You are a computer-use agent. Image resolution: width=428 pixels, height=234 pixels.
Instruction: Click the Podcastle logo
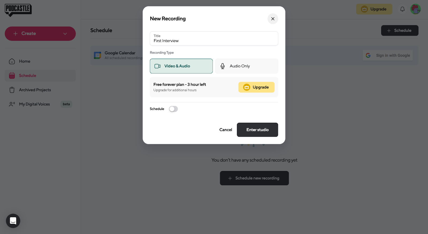(18, 10)
